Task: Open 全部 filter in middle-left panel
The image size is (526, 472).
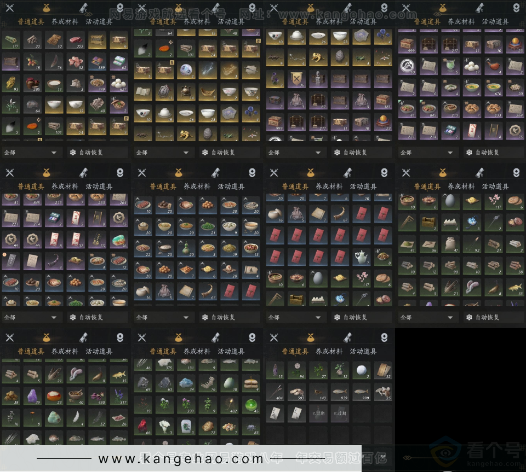Action: coord(31,317)
